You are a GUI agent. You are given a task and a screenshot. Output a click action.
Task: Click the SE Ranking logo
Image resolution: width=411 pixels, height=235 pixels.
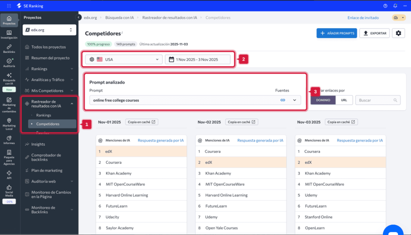[x=30, y=6]
